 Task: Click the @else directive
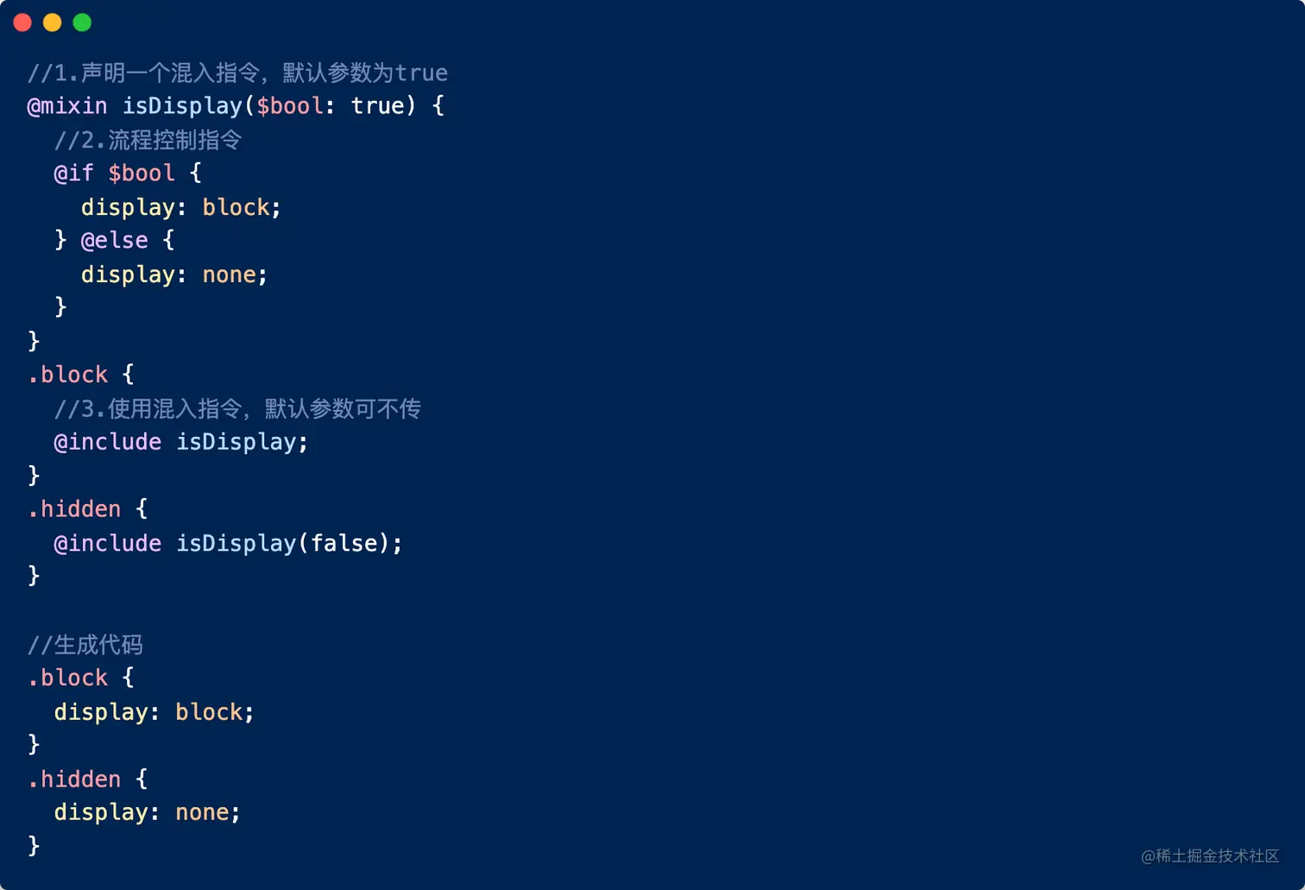[114, 240]
